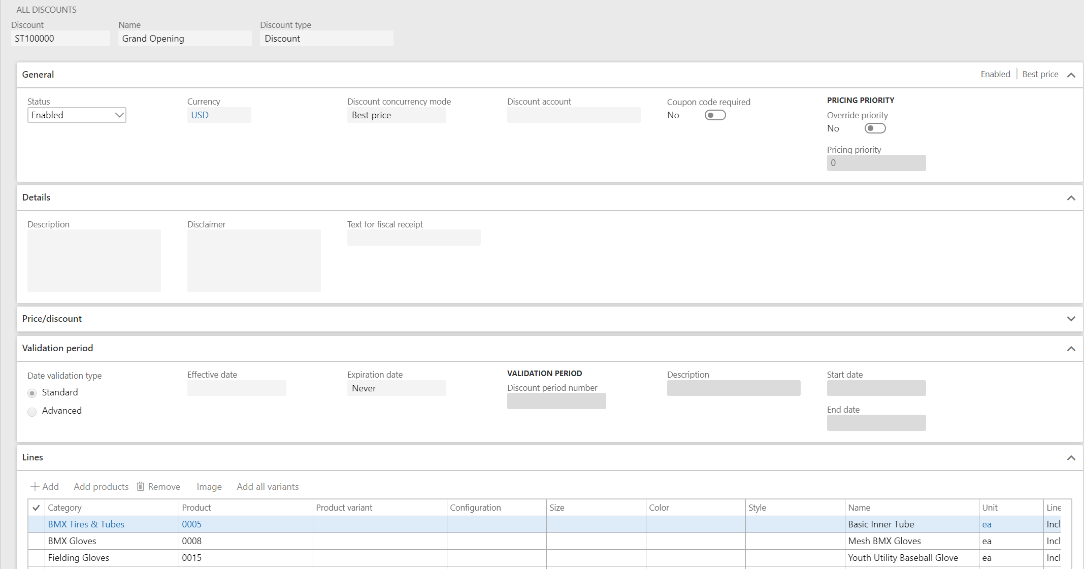Viewport: 1084px width, 569px height.
Task: Collapse the Details section header
Action: pyautogui.click(x=1071, y=197)
